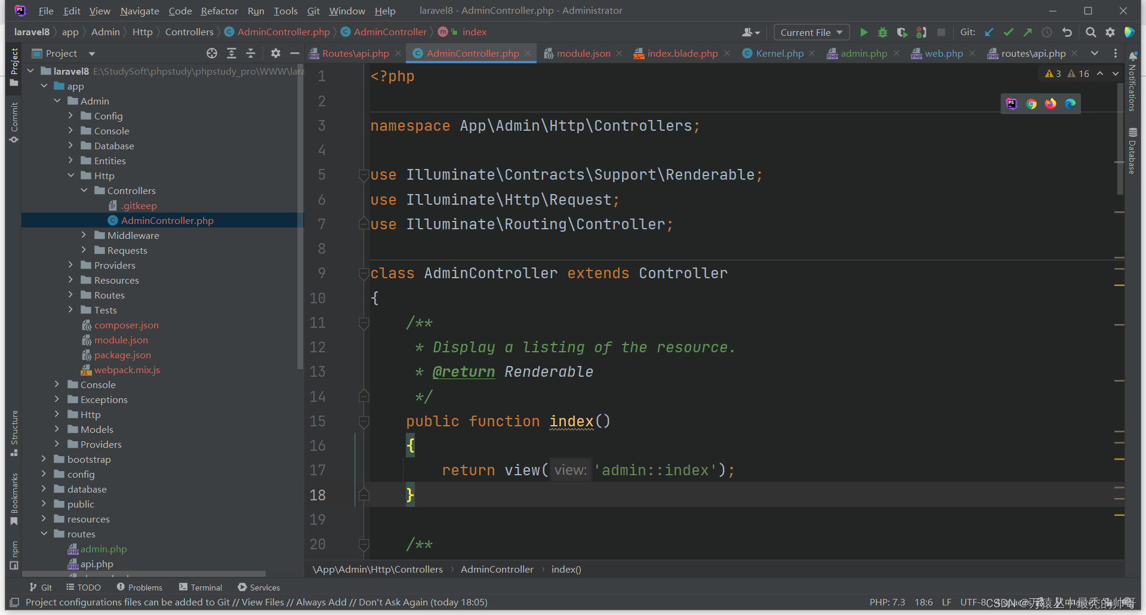
Task: Commit changes with Git green checkmark
Action: 1008,32
